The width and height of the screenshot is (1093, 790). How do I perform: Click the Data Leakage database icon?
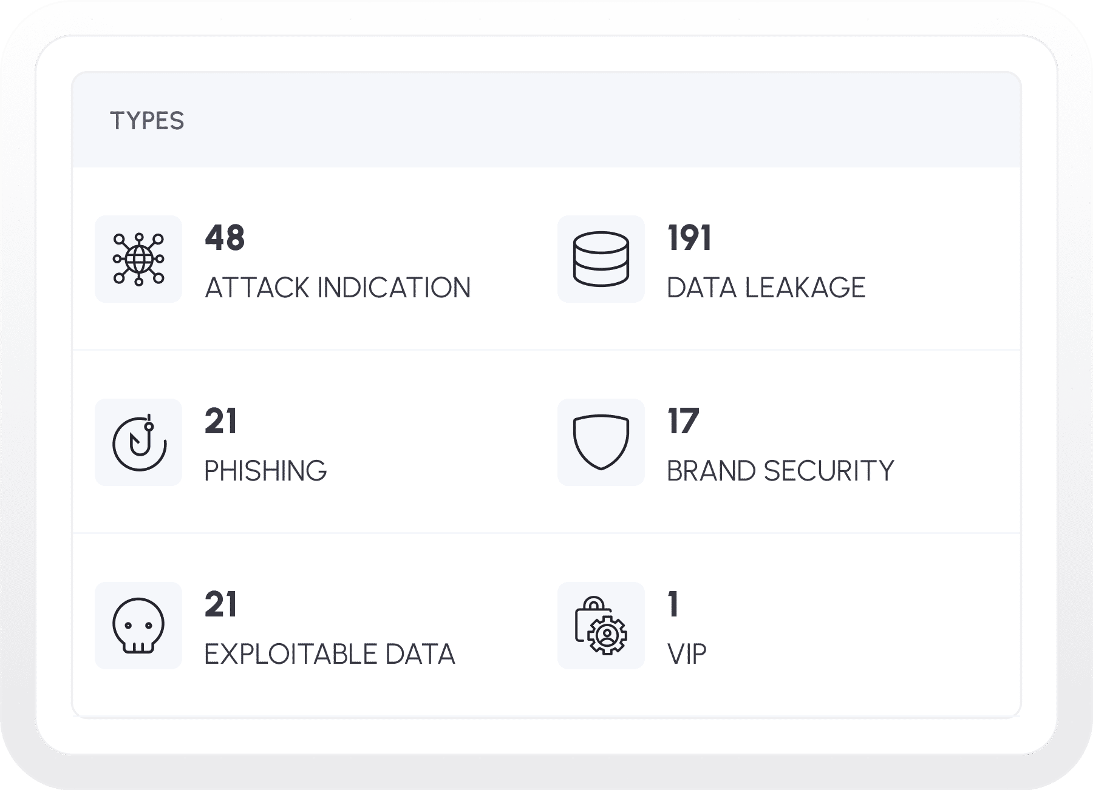pos(601,259)
